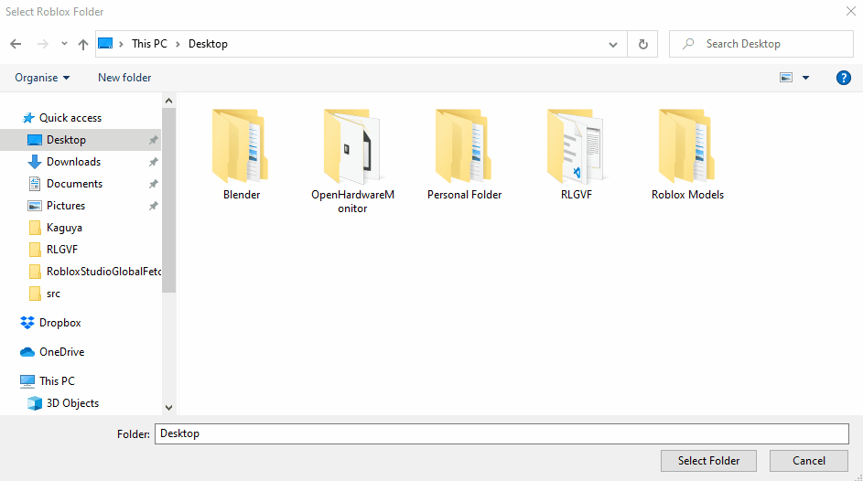Select Dropbox in the navigation pane

point(60,323)
